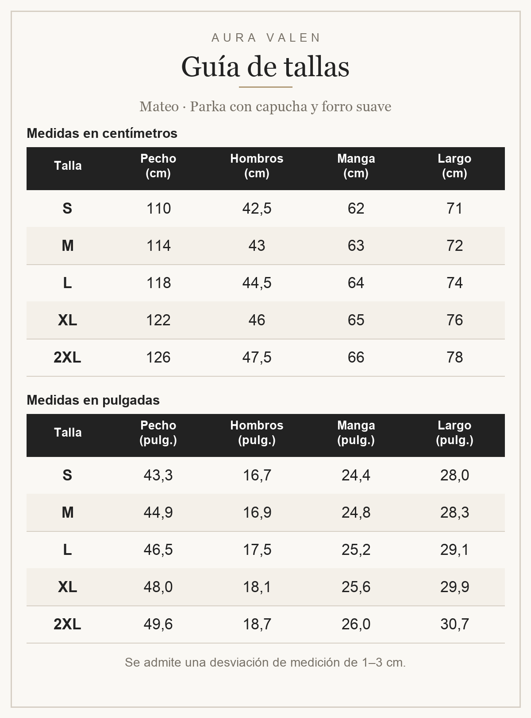Viewport: 531px width, 718px height.
Task: Click shoulder value 47,5 for 2XL
Action: [x=257, y=357]
